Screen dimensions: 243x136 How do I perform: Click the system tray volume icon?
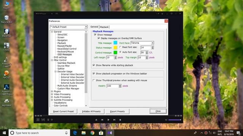pos(214,133)
